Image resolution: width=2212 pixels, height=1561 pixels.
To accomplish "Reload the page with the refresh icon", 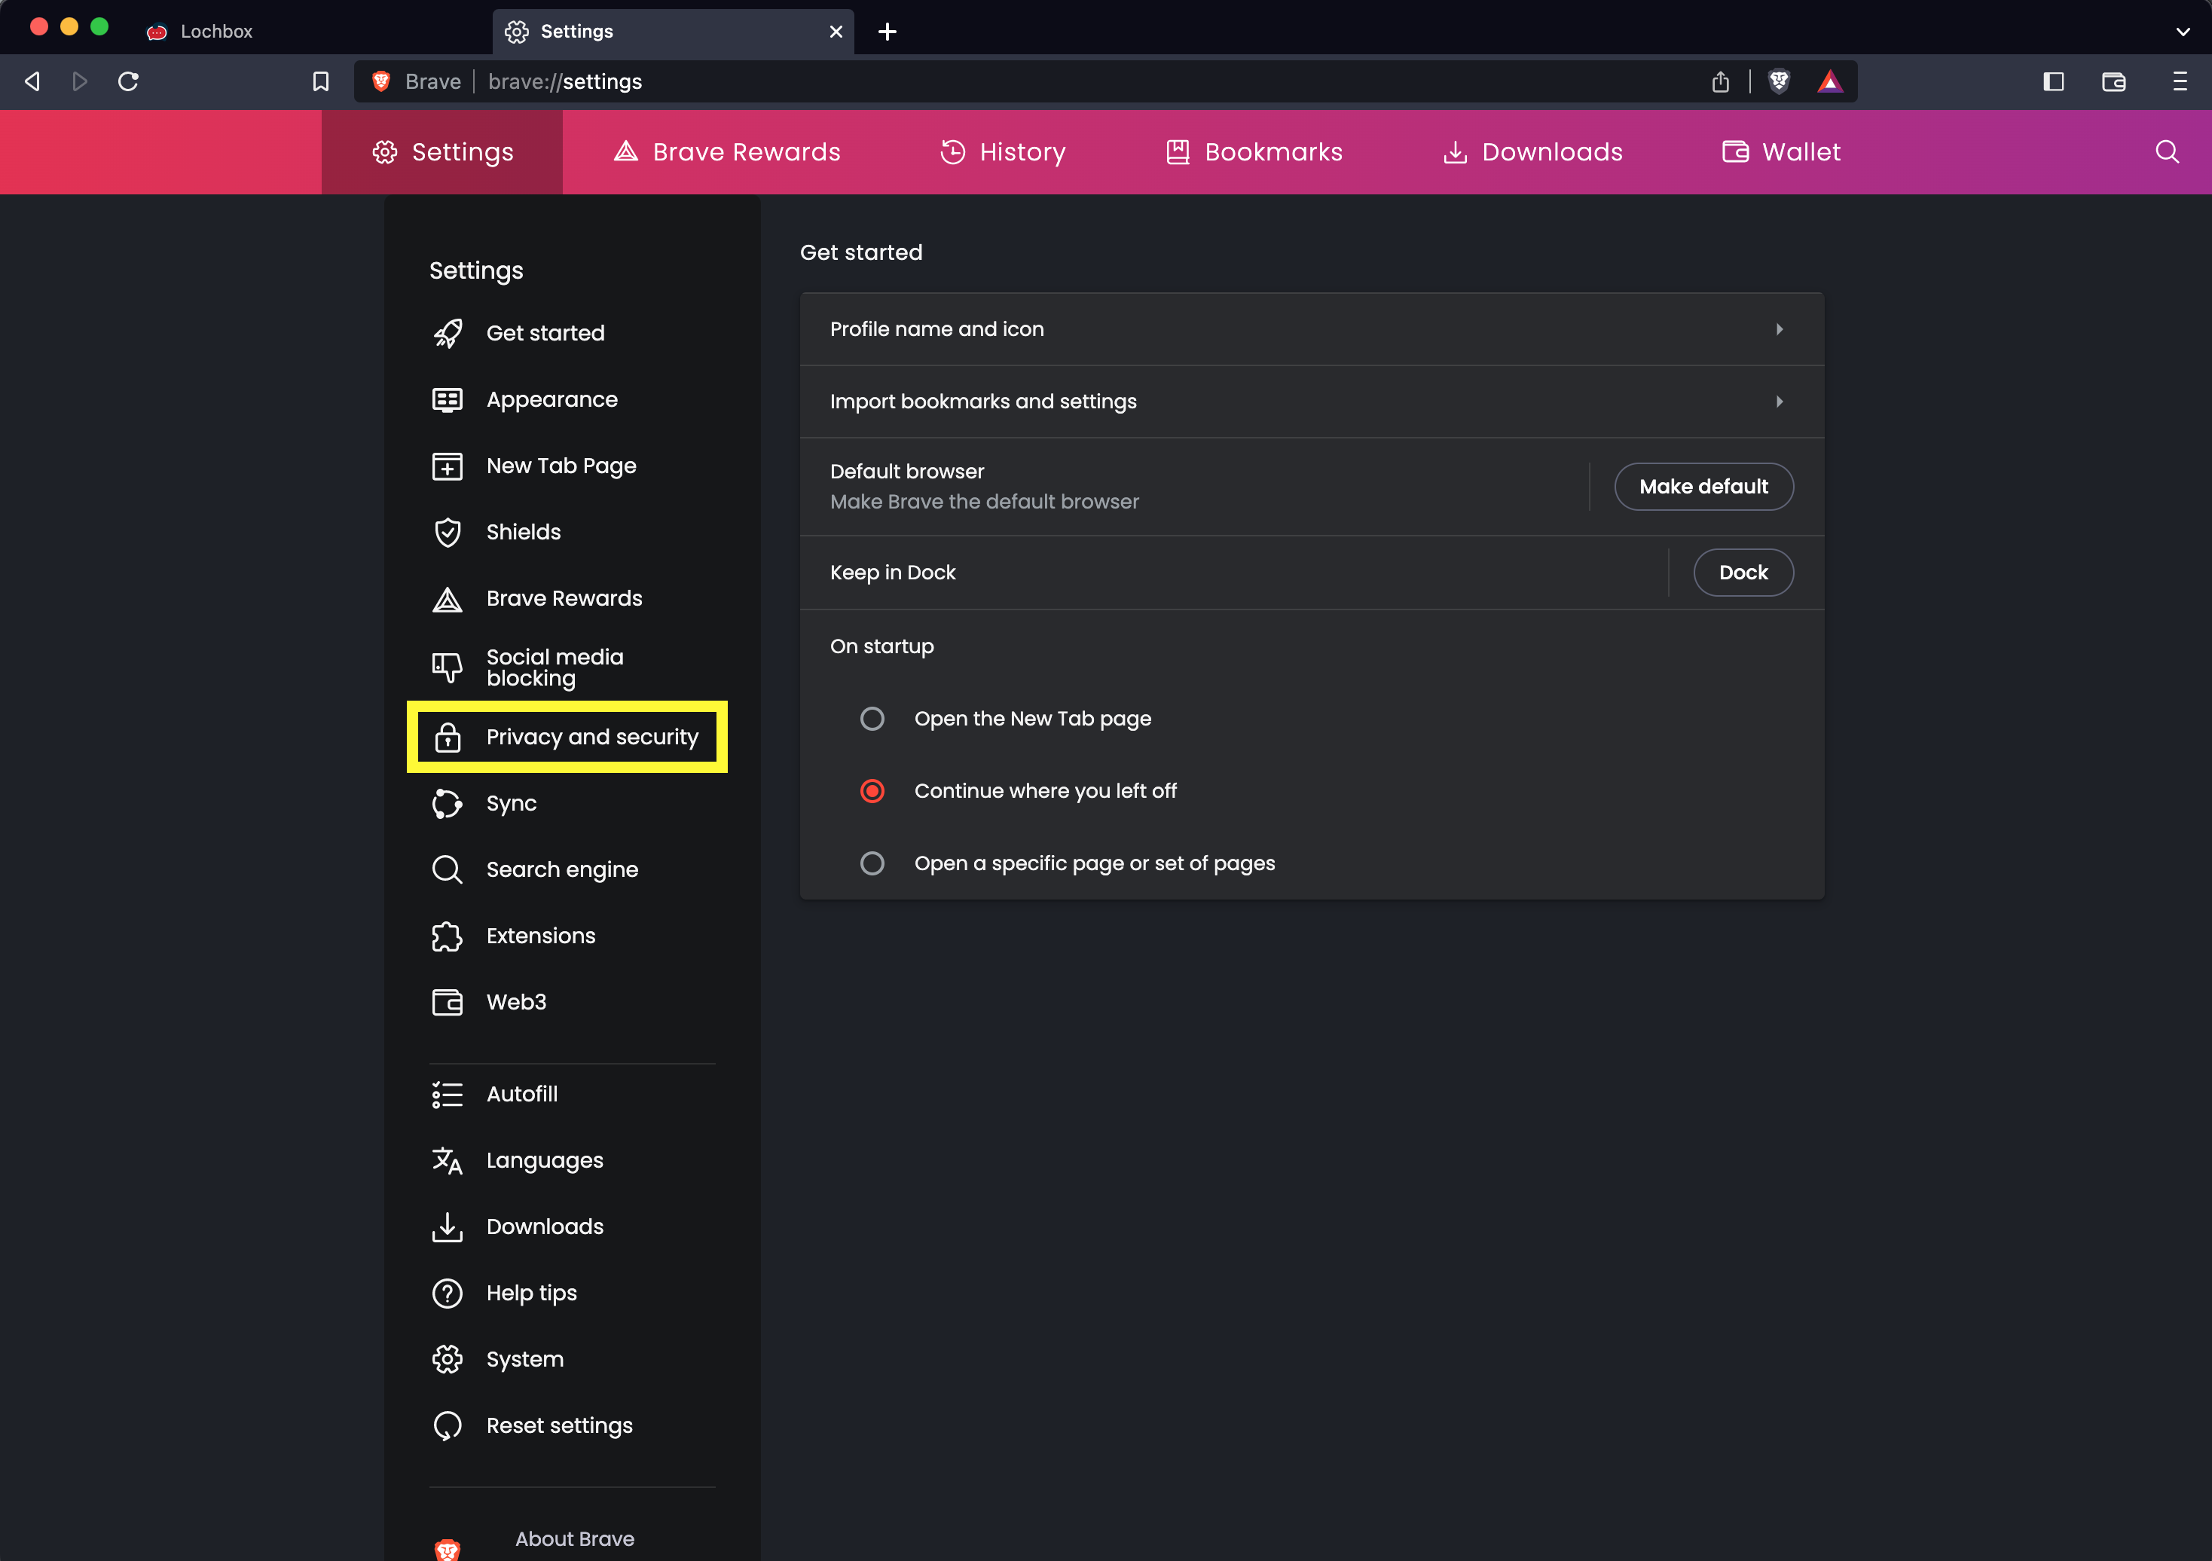I will [x=128, y=82].
